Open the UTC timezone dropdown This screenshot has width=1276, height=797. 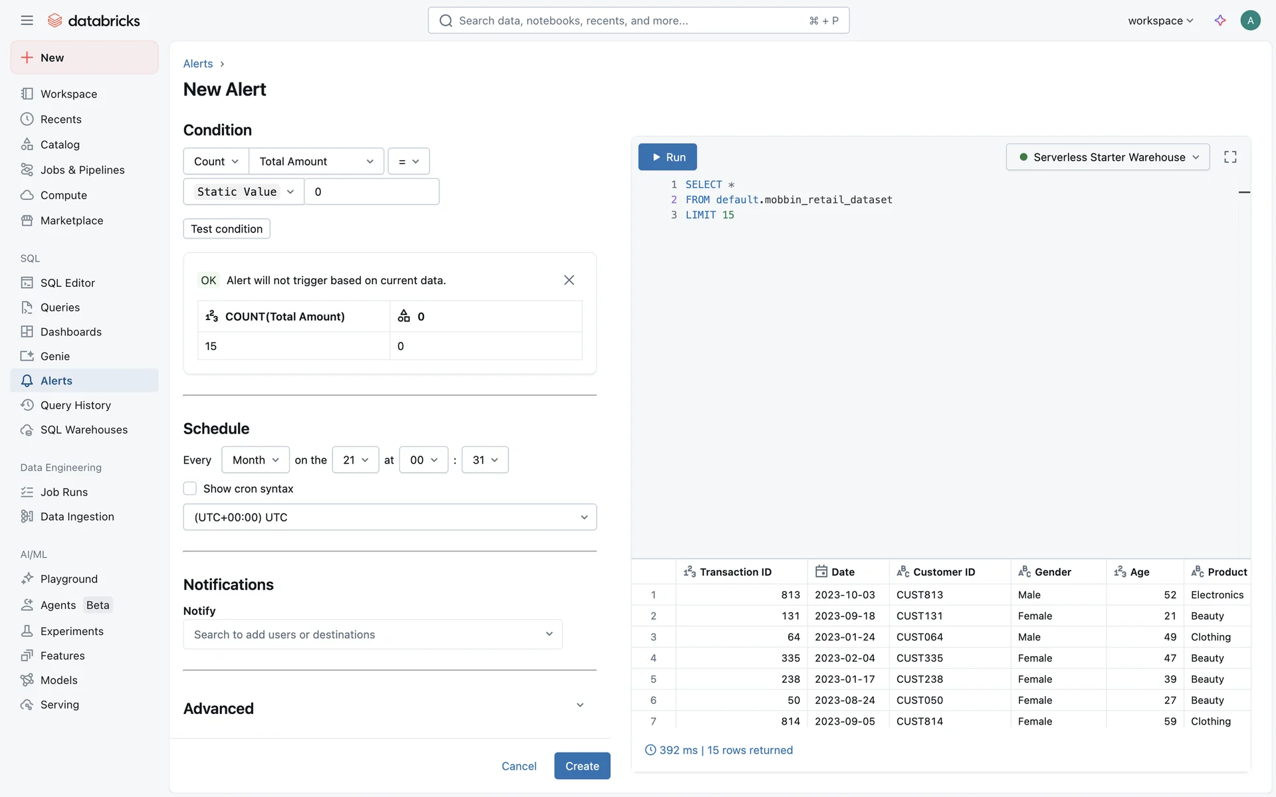click(389, 517)
